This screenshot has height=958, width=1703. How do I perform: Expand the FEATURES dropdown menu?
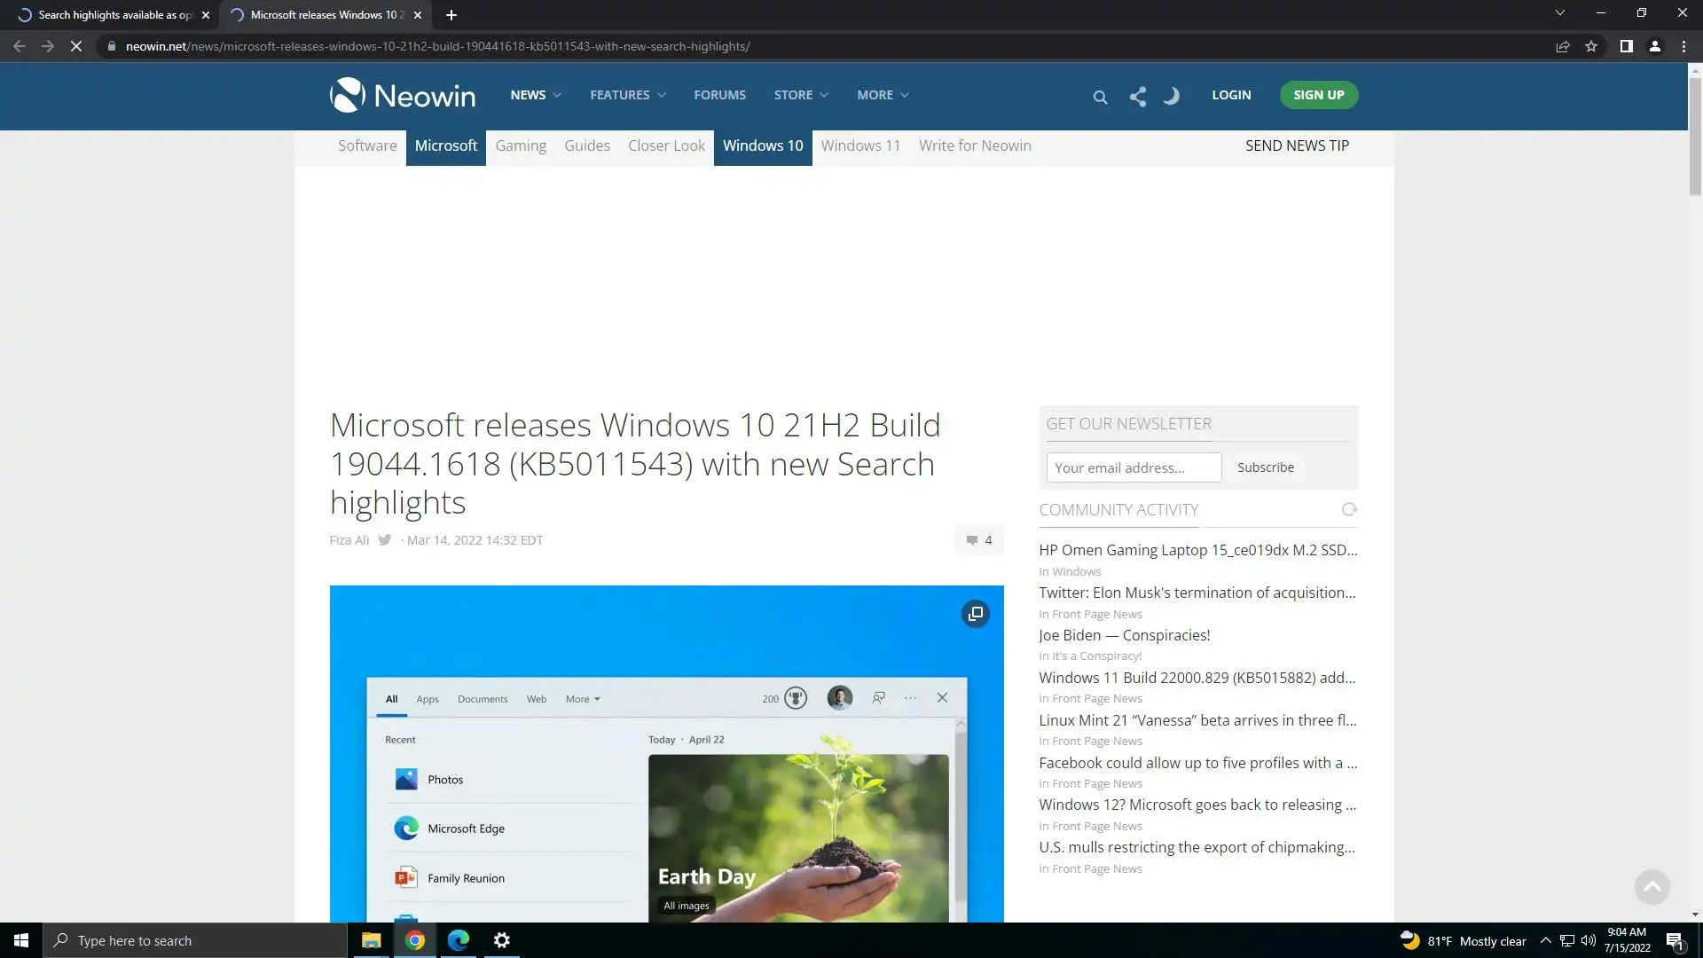627,95
